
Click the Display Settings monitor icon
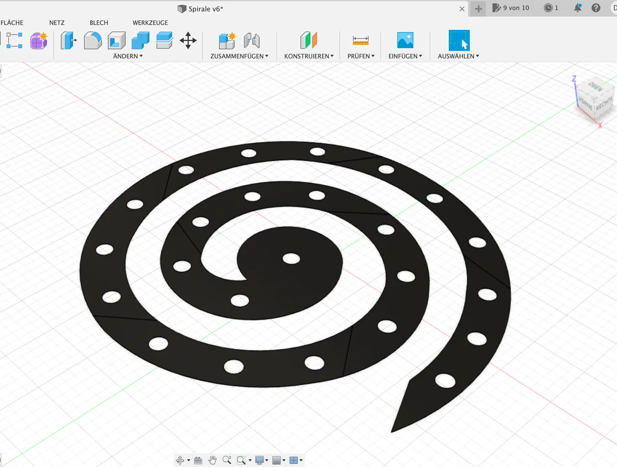pos(259,460)
